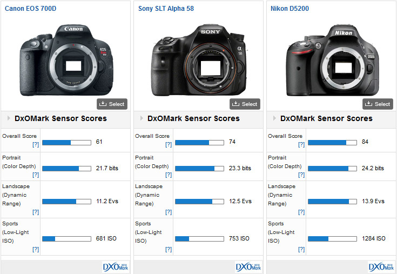Open Nikon Landscape Dynamic Range help [?]
The height and width of the screenshot is (274, 397).
click(301, 212)
